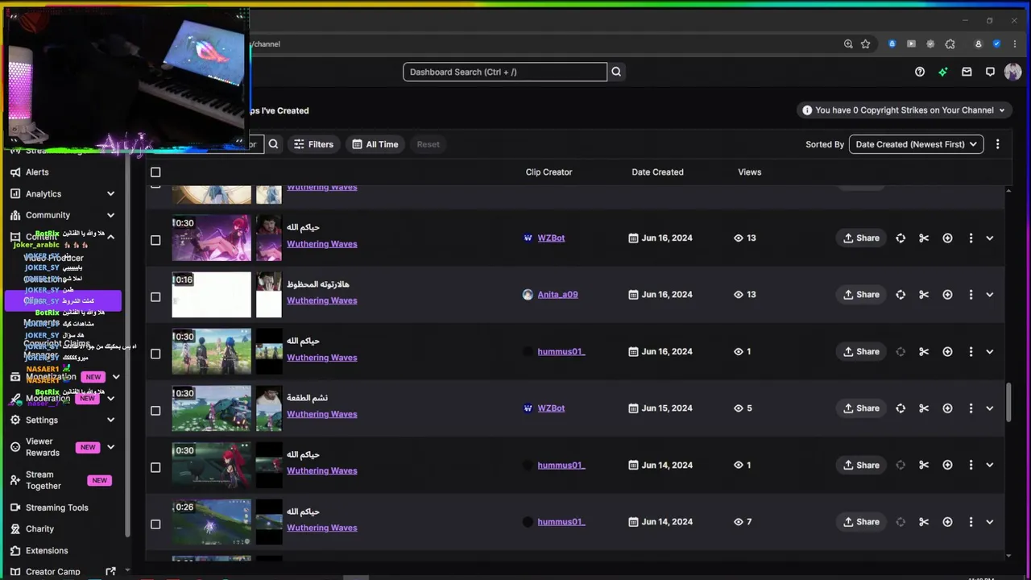Open the browser extensions puzzle icon
Viewport: 1031px width, 580px height.
[950, 44]
